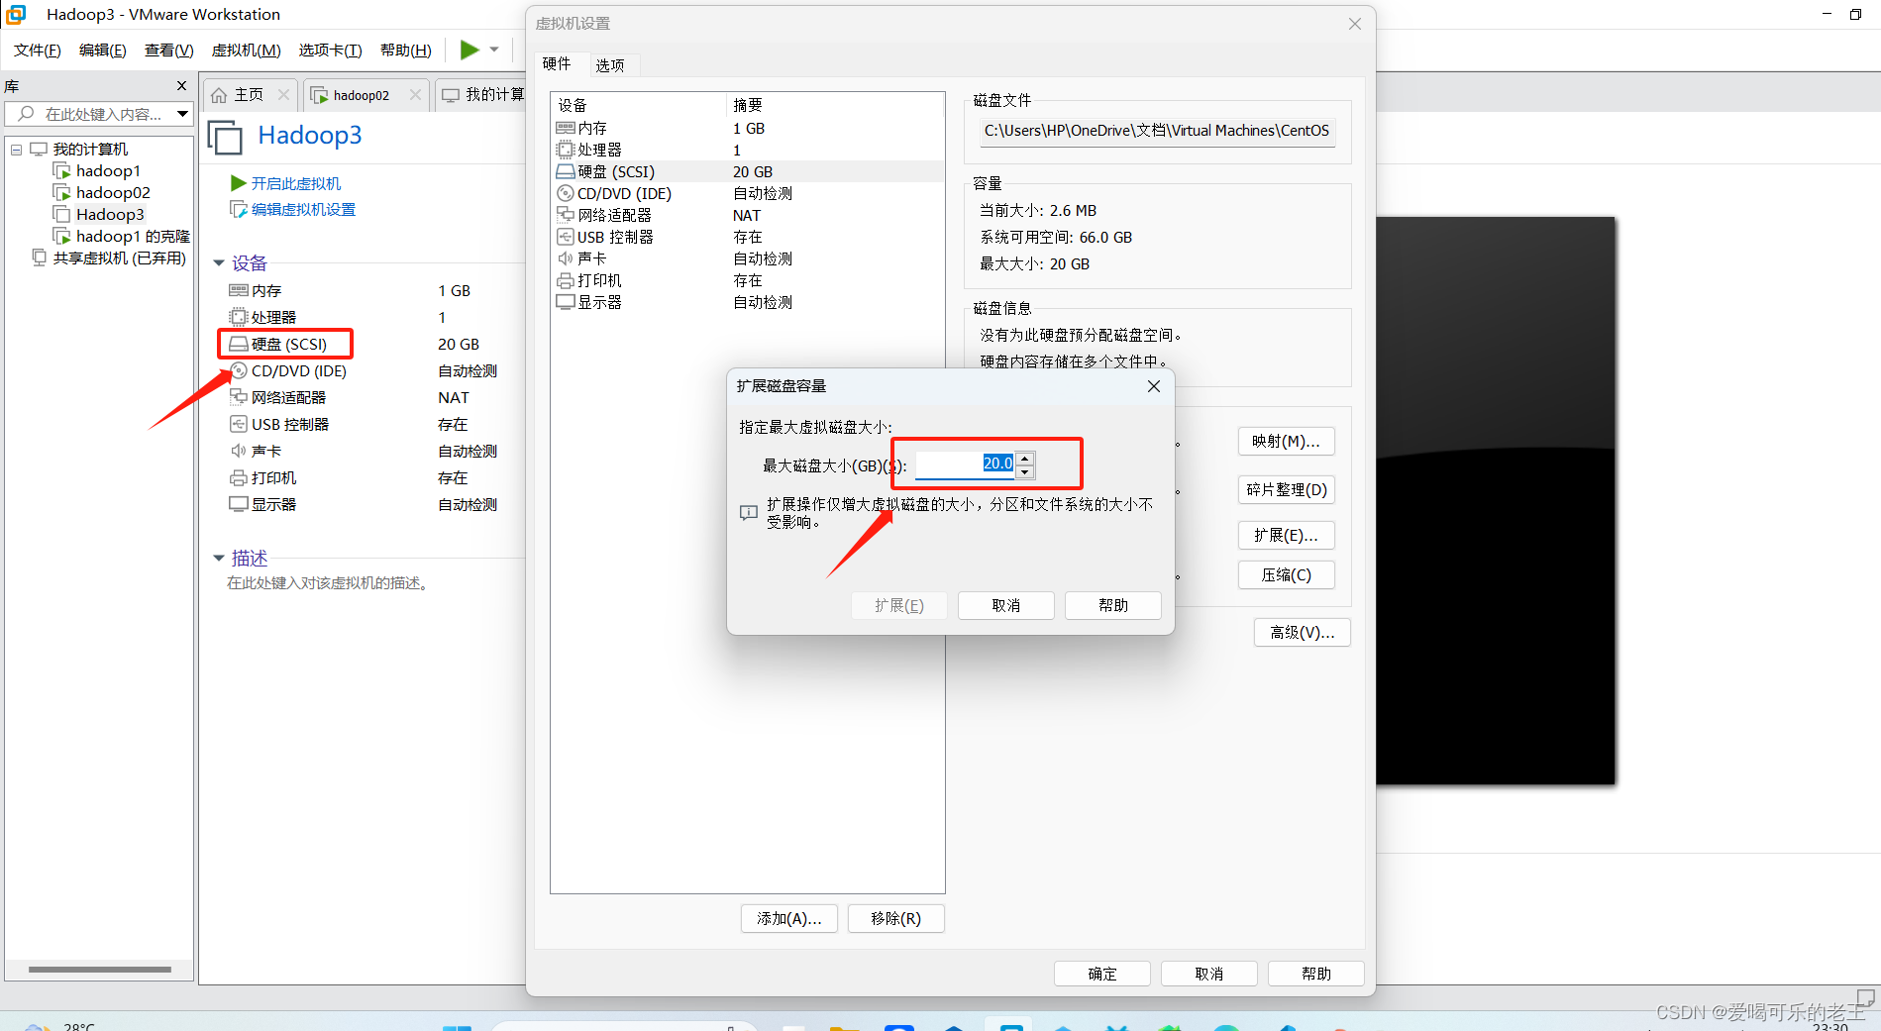This screenshot has height=1031, width=1881.
Task: Click disk file path field
Action: (x=1157, y=131)
